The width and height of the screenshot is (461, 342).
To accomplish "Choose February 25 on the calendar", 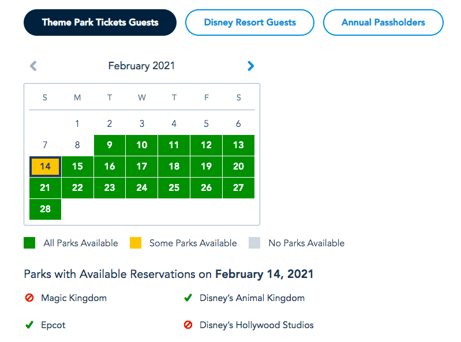I will 174,187.
